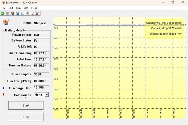Click the gray octagon stop-monitoring toolbar icon
This screenshot has width=188, height=125.
pos(8,13)
